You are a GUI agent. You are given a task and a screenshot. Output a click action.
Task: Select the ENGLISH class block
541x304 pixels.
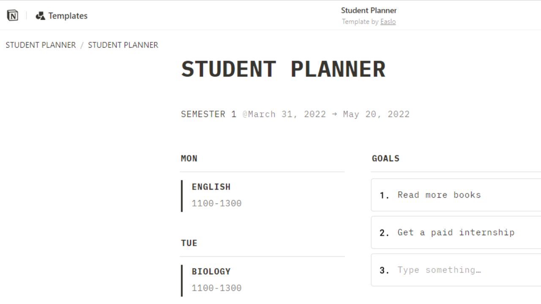point(211,187)
